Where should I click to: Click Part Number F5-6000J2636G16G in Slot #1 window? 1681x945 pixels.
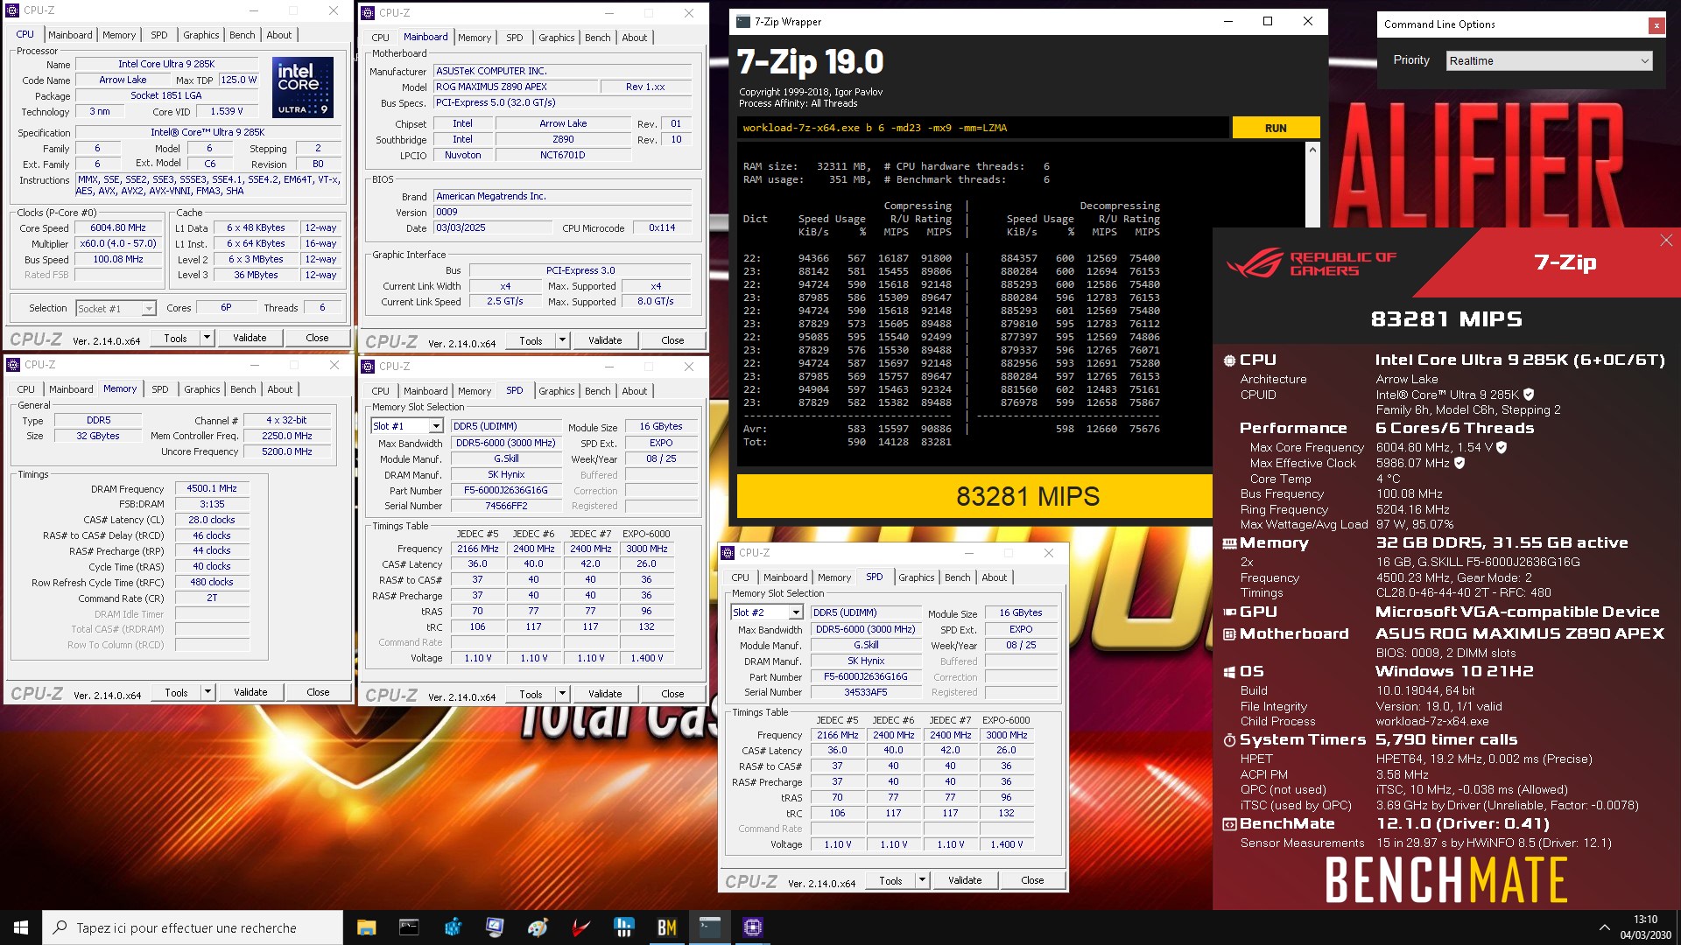click(506, 490)
